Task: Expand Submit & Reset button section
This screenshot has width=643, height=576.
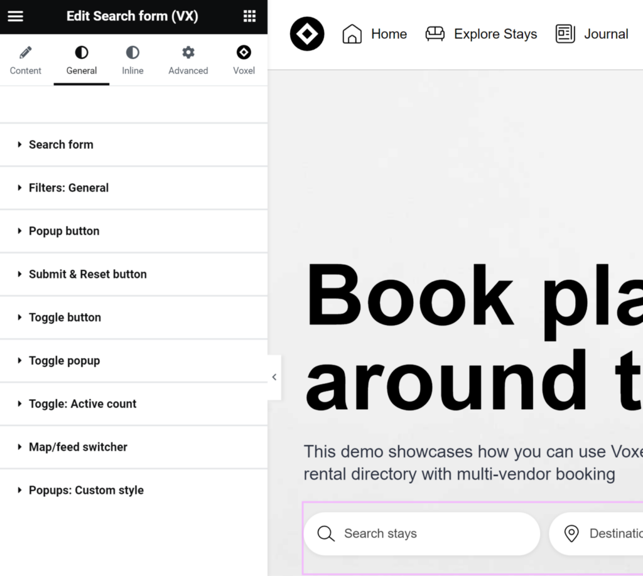Action: [x=87, y=274]
